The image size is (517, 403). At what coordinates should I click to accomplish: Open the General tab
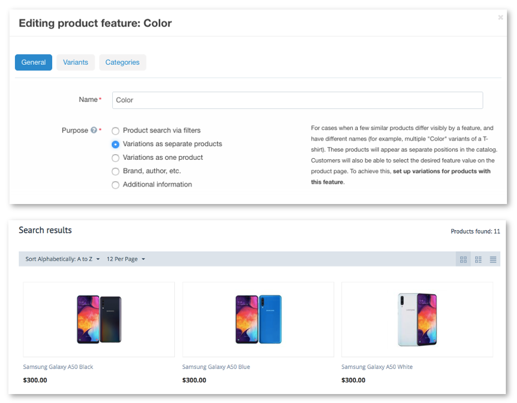click(x=34, y=63)
